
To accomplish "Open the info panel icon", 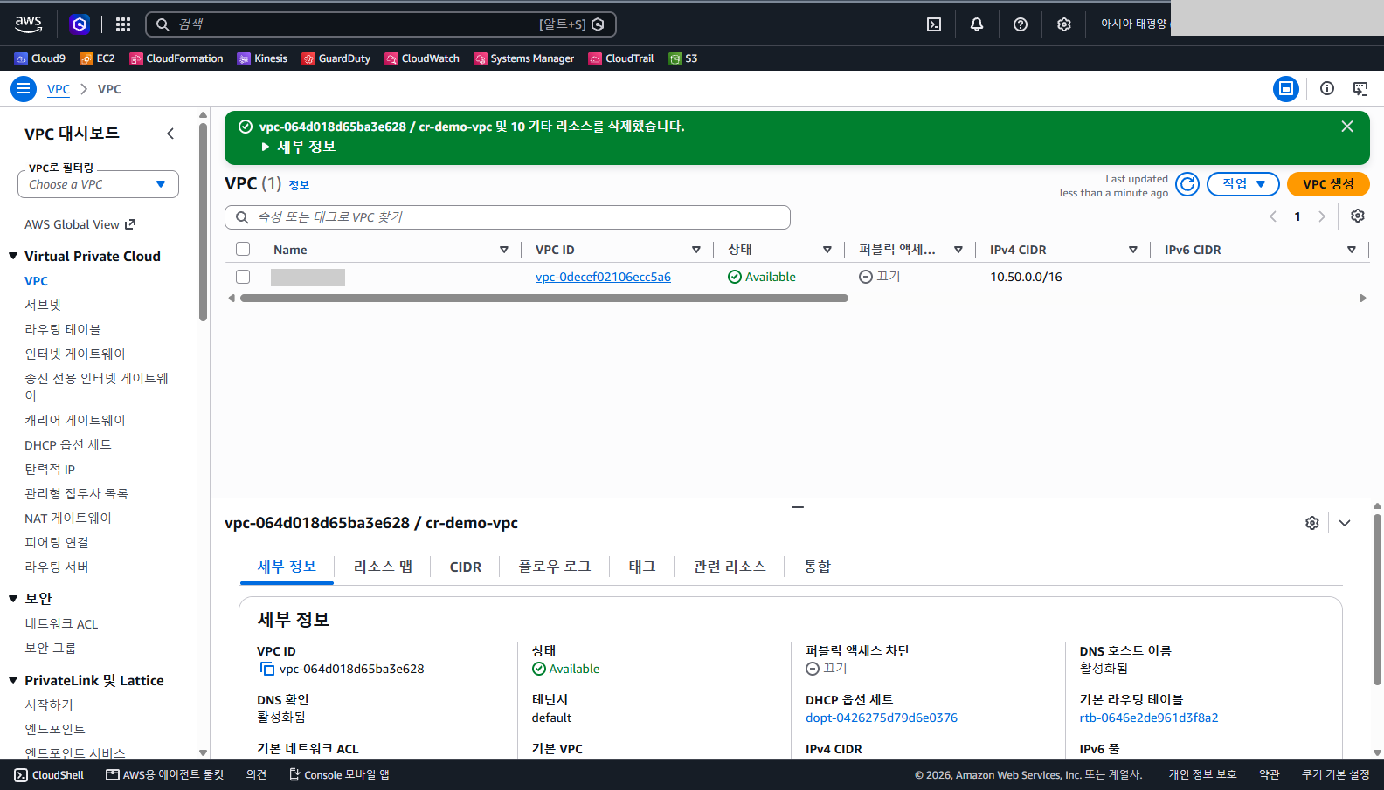I will coord(1327,88).
